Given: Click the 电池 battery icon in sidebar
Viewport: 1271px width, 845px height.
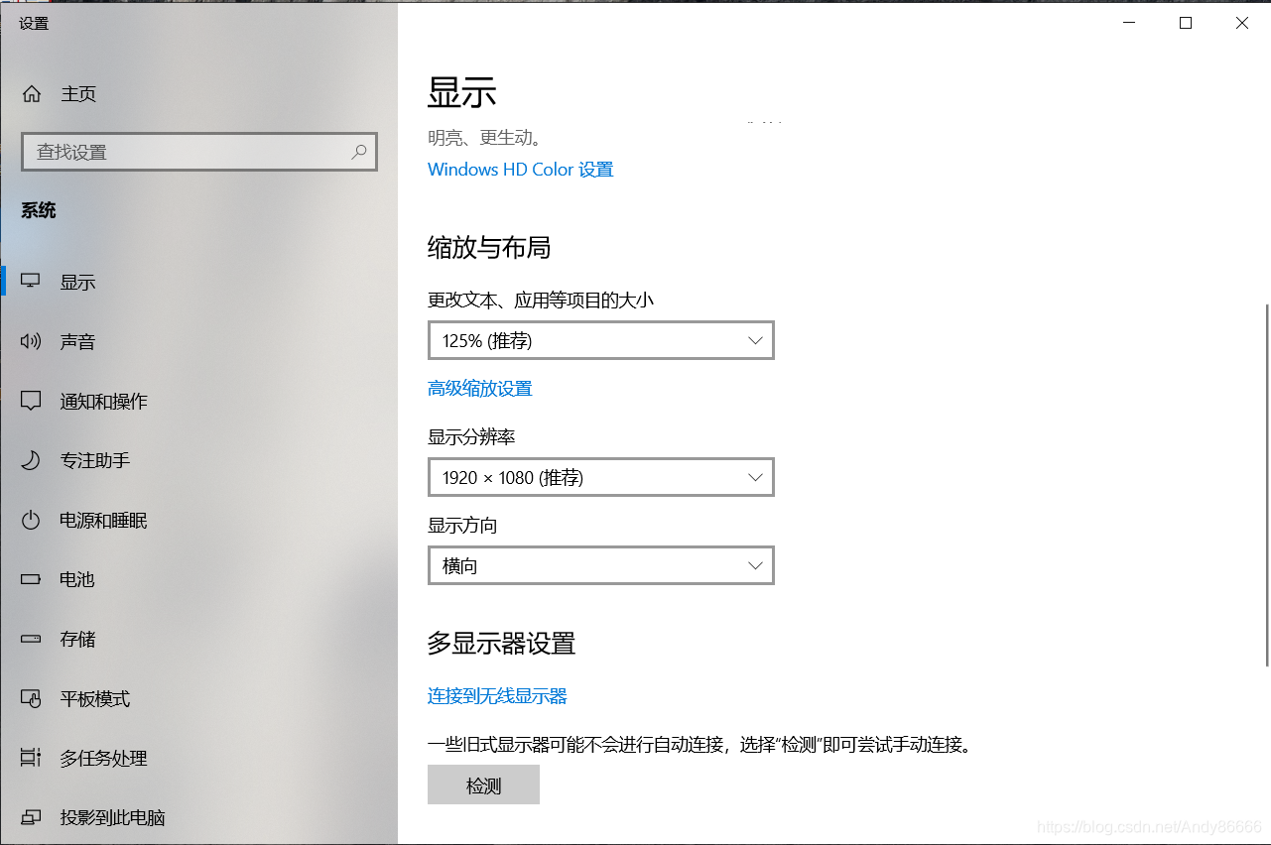Looking at the screenshot, I should pyautogui.click(x=32, y=579).
